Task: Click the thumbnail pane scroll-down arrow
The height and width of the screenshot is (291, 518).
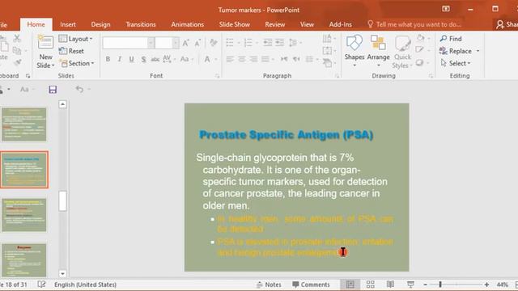Action: 63,273
